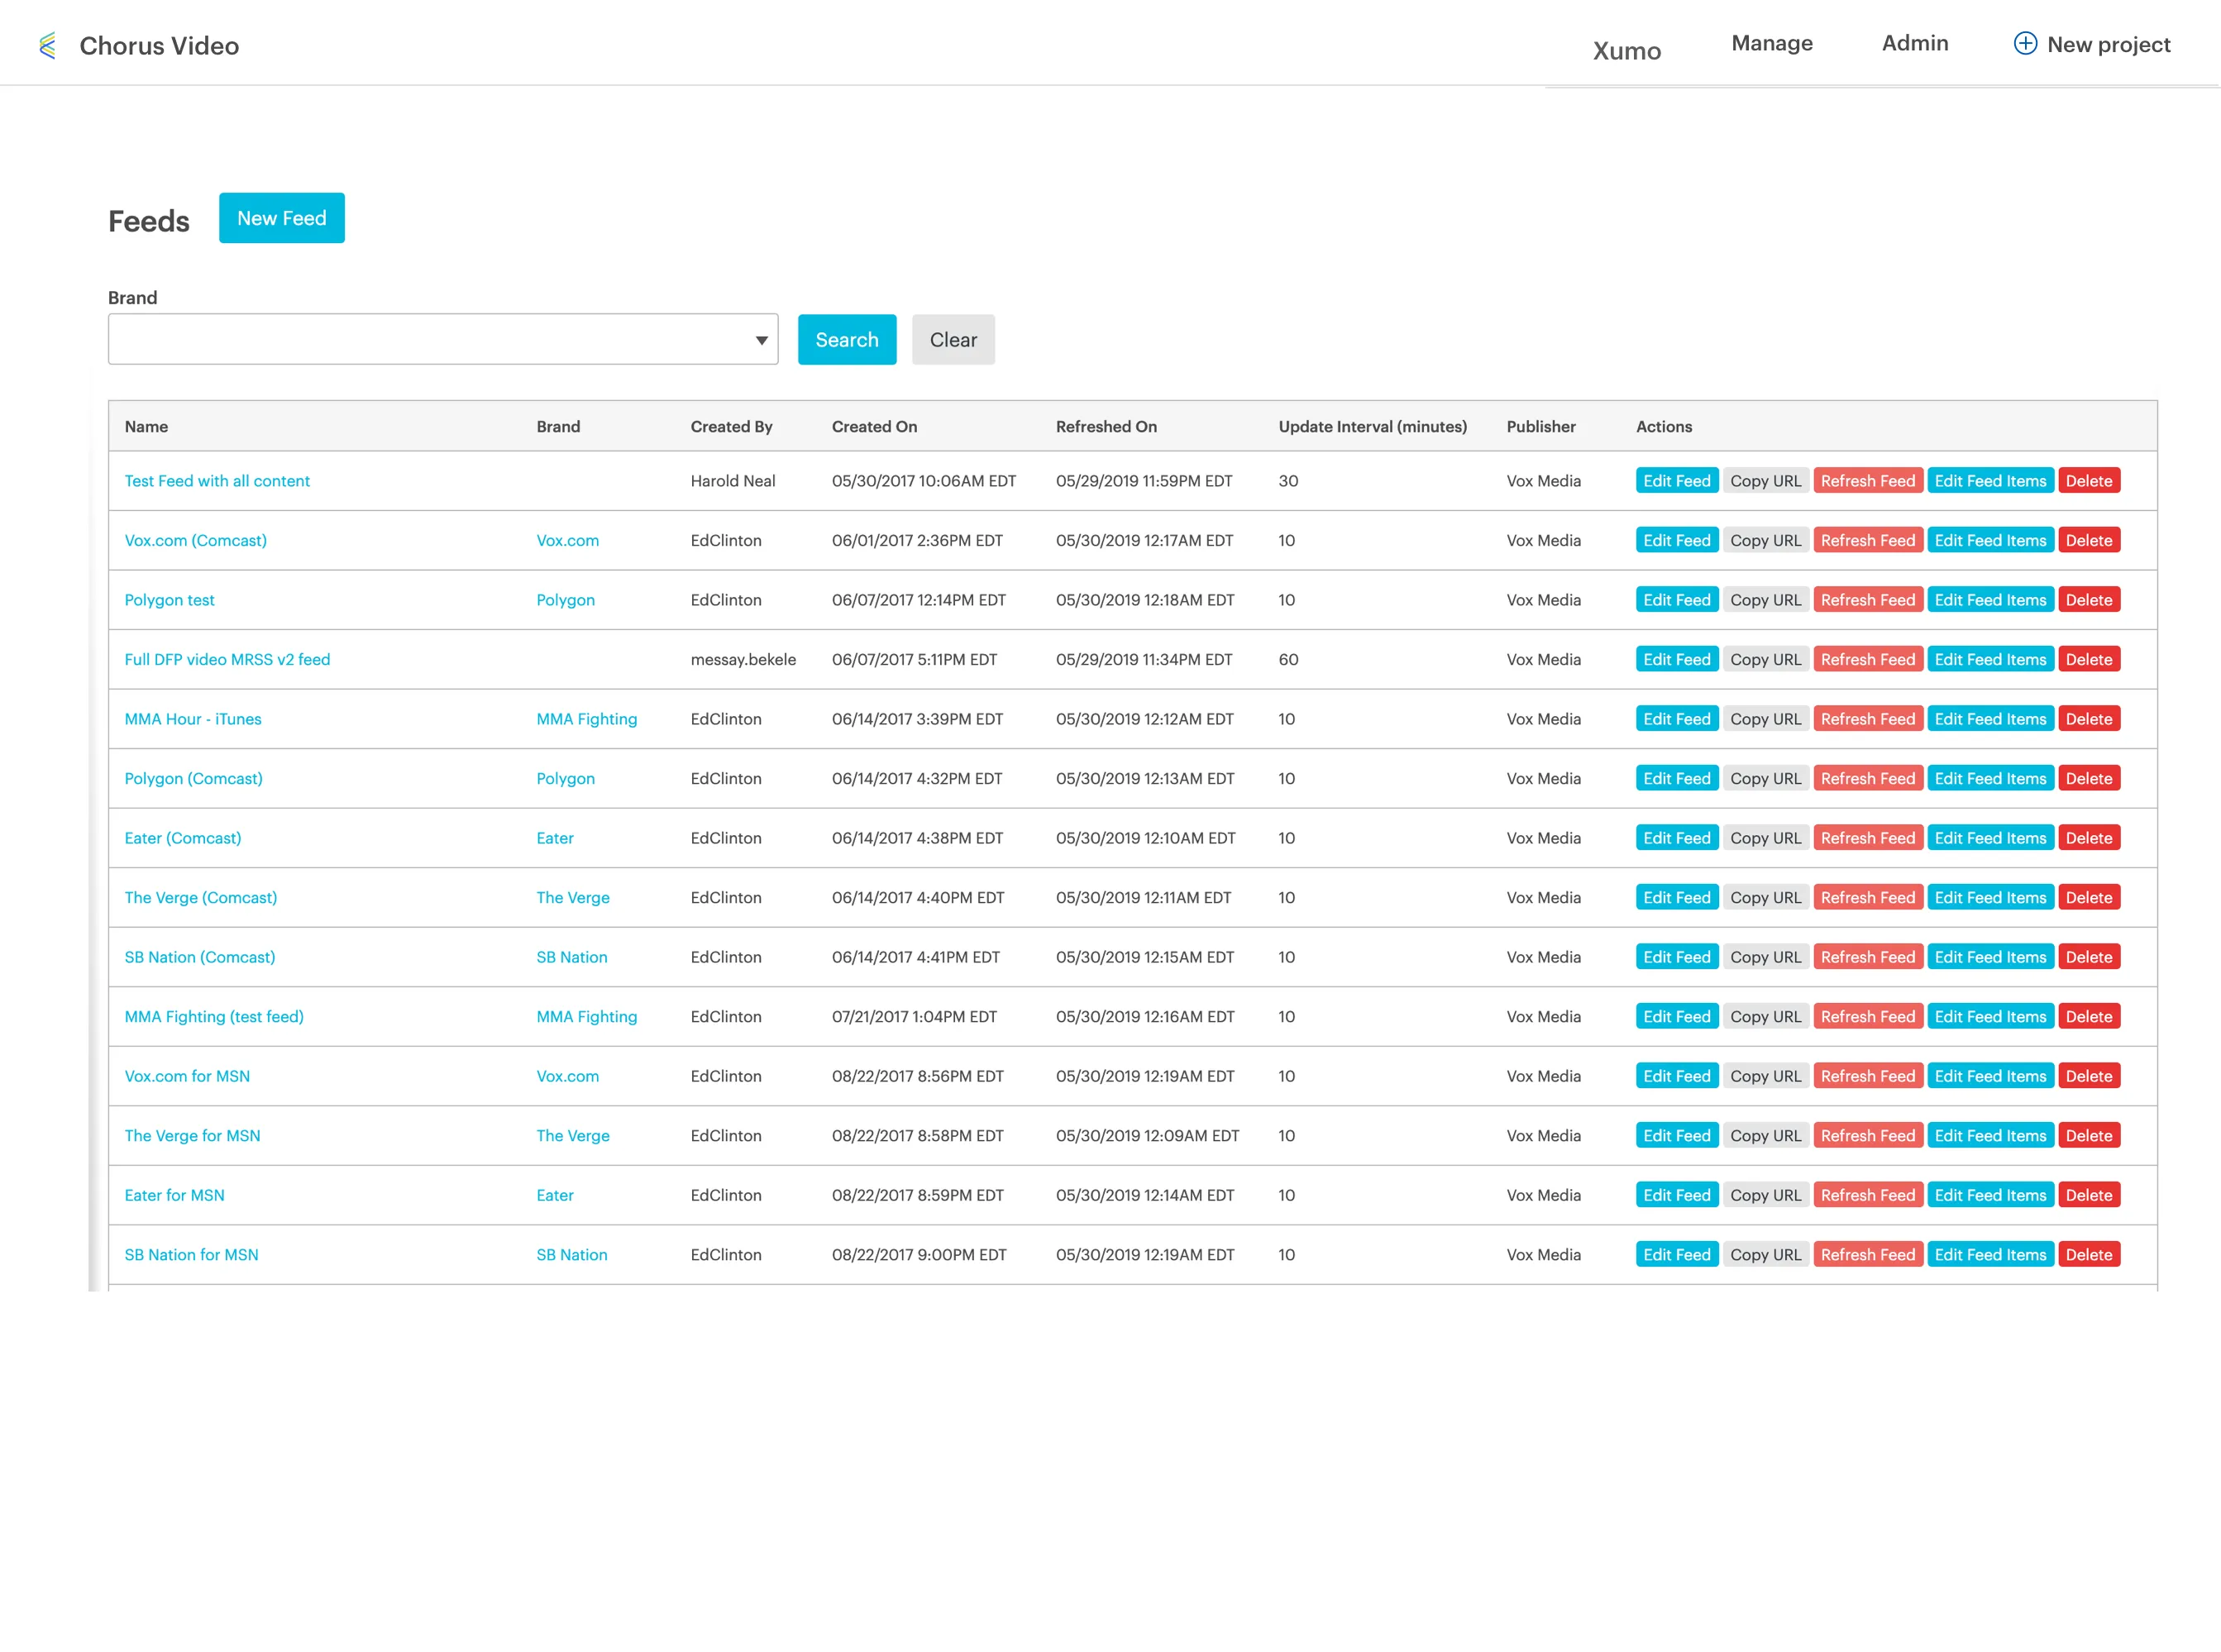Click Harold Neal in Created By column

tap(733, 481)
